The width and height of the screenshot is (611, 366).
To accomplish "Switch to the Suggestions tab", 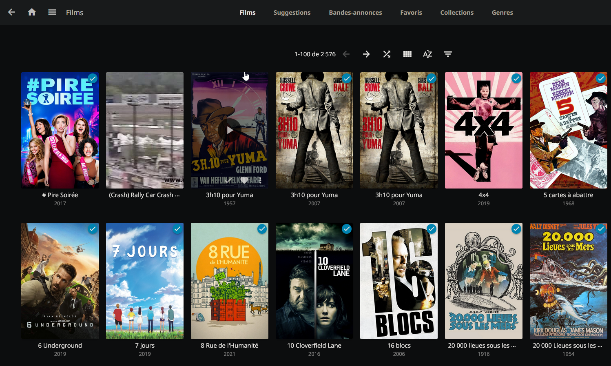I will [292, 13].
